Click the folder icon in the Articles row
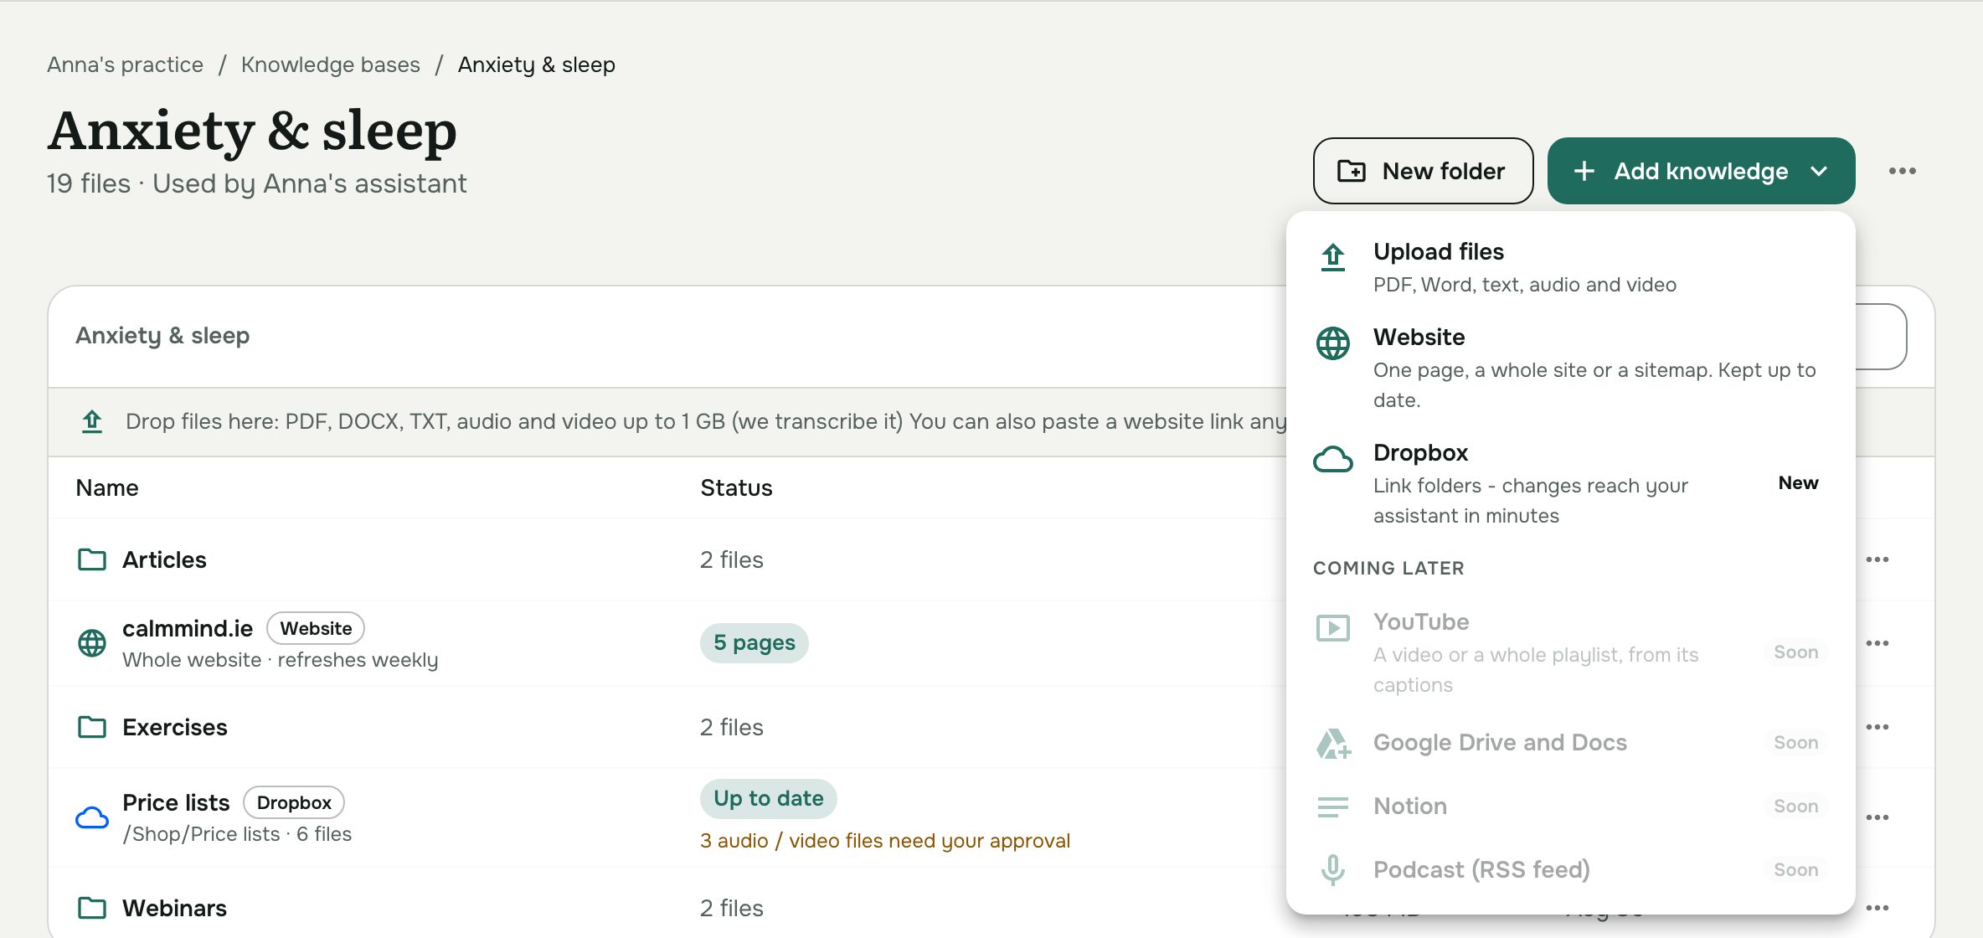 pos(92,559)
